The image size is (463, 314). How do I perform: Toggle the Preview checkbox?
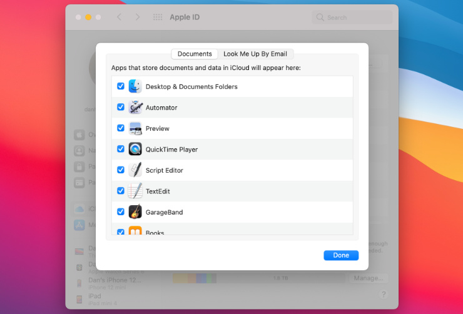pos(121,128)
